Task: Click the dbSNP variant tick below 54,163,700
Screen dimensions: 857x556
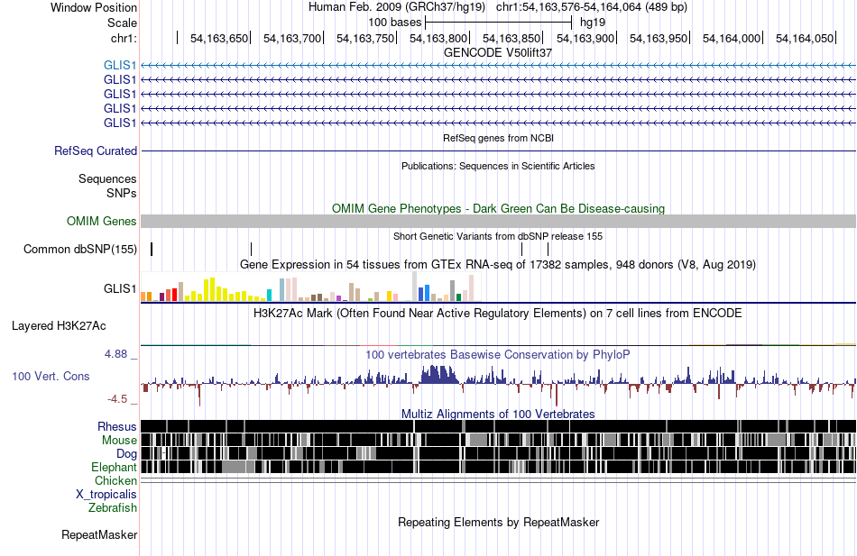Action: pos(251,249)
